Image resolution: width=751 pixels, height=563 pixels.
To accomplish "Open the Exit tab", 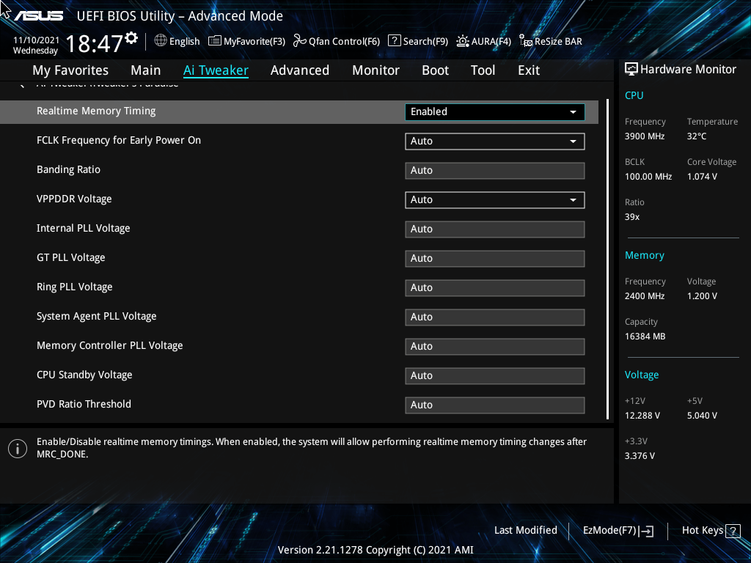I will [529, 70].
